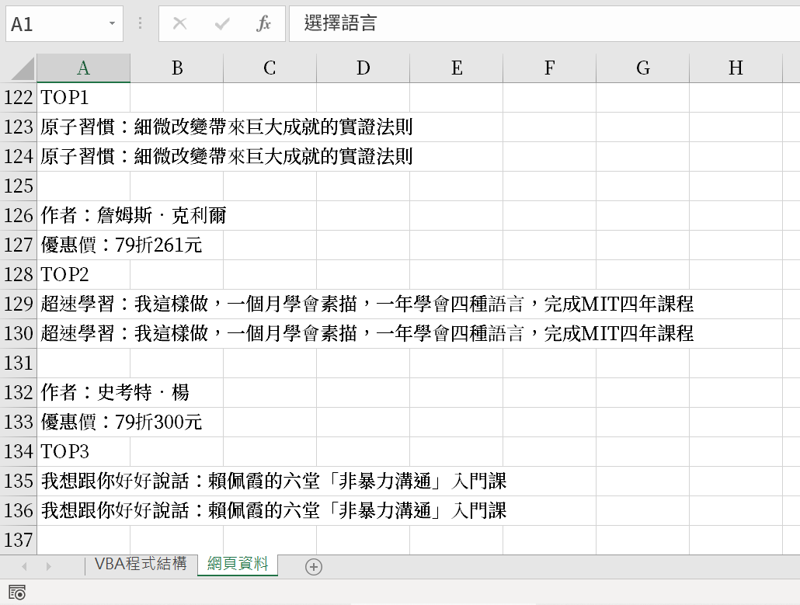800x605 pixels.
Task: Select column G header
Action: [643, 68]
